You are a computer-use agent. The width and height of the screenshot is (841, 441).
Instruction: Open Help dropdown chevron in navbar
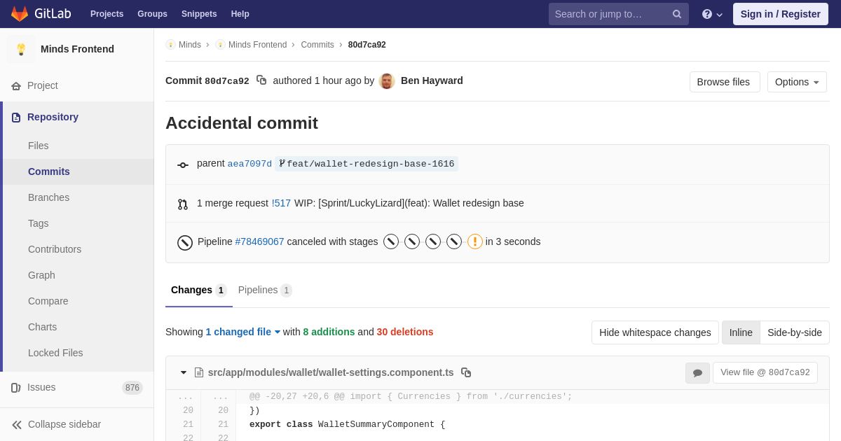tap(720, 15)
